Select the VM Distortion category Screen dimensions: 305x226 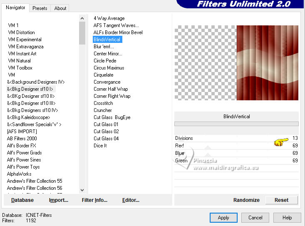tap(21, 32)
